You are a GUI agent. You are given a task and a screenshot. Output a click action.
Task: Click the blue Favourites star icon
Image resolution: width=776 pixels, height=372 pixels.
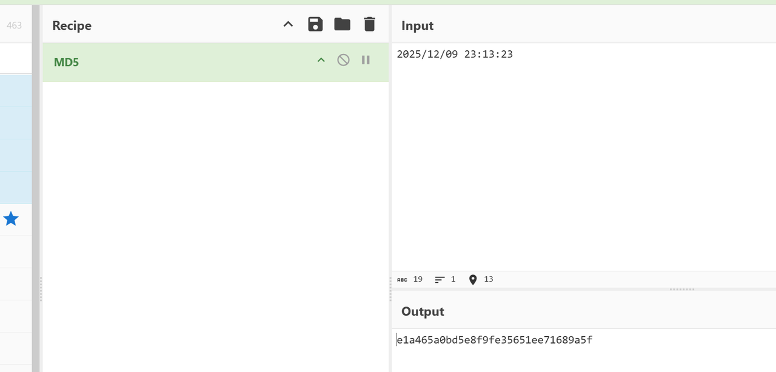[11, 219]
